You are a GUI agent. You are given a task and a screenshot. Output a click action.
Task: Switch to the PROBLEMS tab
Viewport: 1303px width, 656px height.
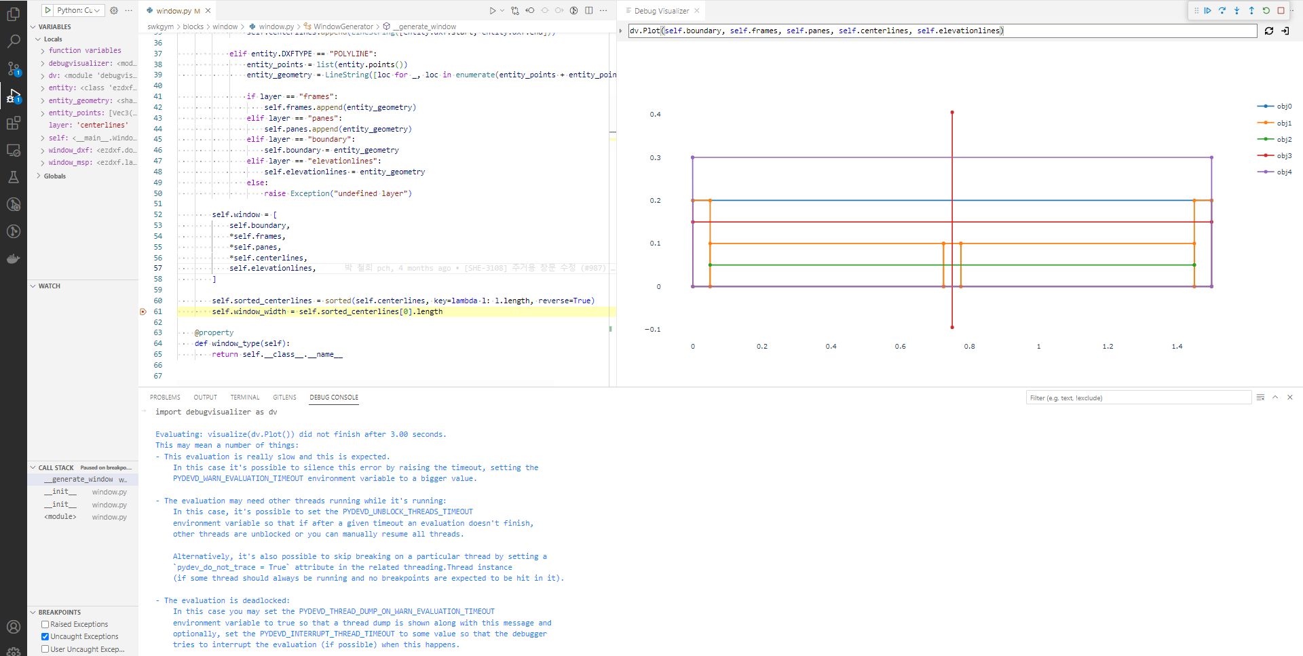165,398
